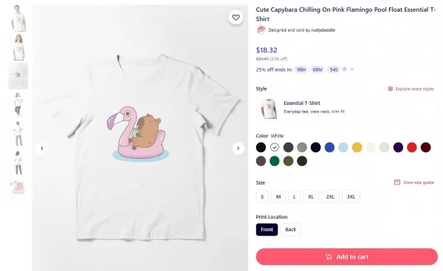Select the Back print location
This screenshot has height=271, width=443.
[290, 230]
